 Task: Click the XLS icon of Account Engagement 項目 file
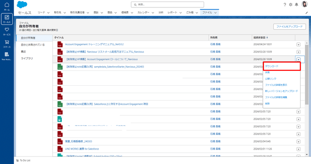coord(60,104)
